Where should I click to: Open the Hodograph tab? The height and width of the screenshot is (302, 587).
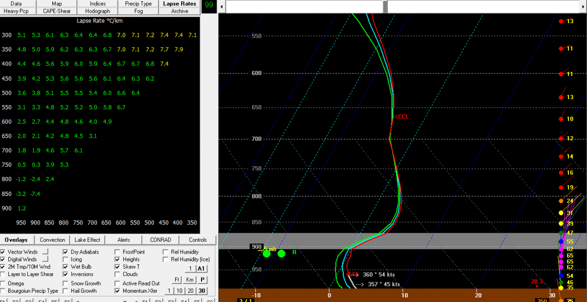(x=98, y=11)
